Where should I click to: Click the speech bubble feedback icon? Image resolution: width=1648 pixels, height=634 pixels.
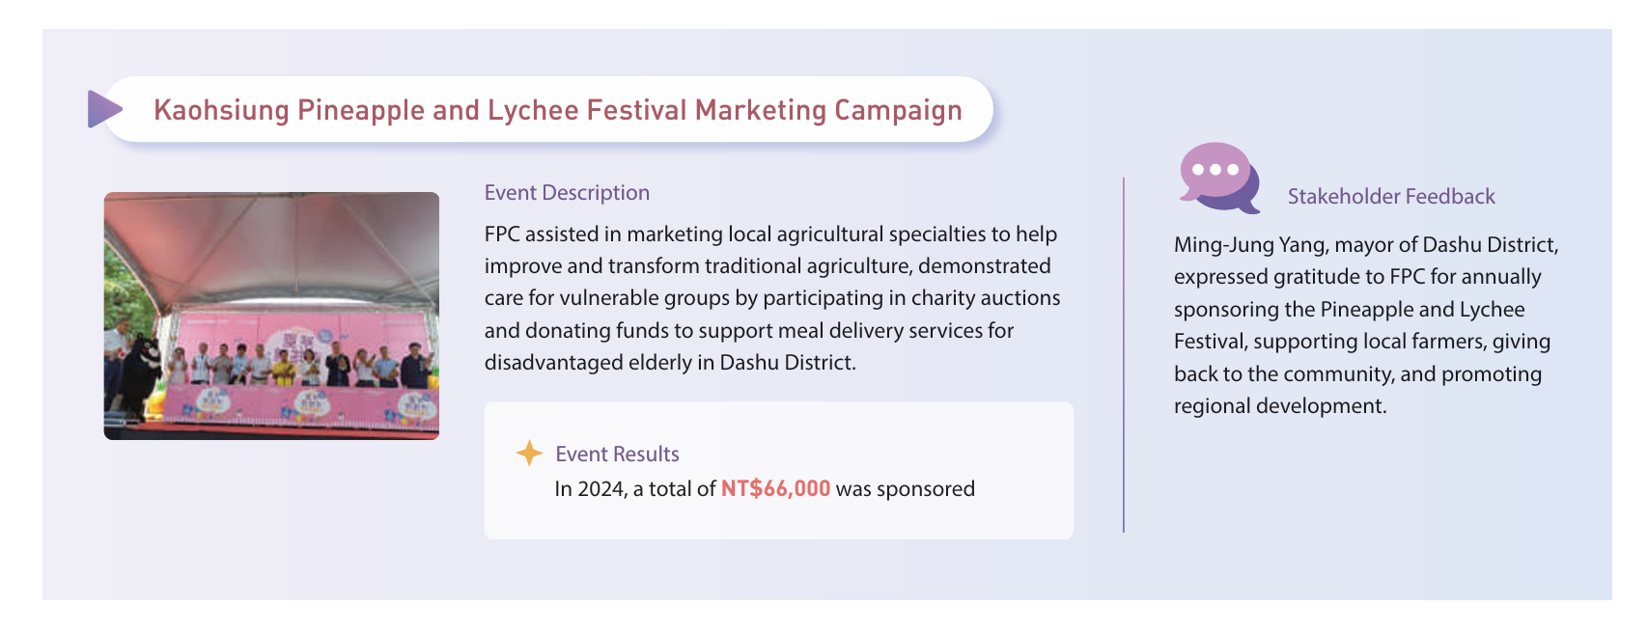point(1216,177)
